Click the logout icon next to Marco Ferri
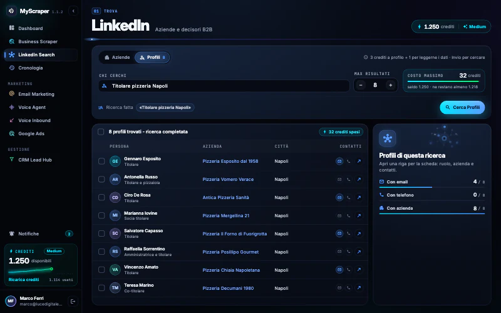The height and width of the screenshot is (313, 501). (x=73, y=301)
